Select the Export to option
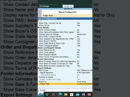 tap(43, 82)
